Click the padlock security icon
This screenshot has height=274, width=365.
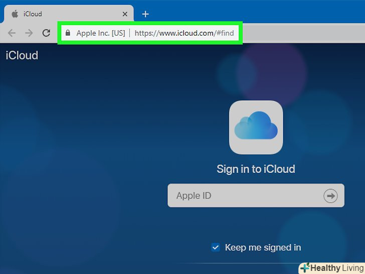click(68, 33)
